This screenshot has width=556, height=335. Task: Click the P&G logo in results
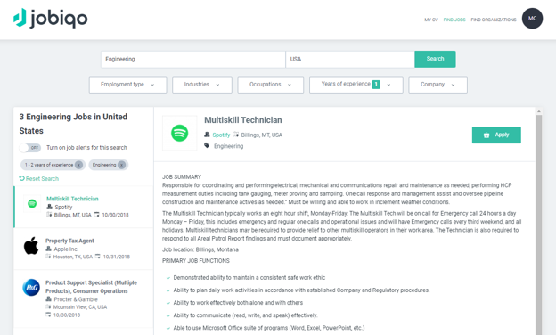tap(31, 288)
